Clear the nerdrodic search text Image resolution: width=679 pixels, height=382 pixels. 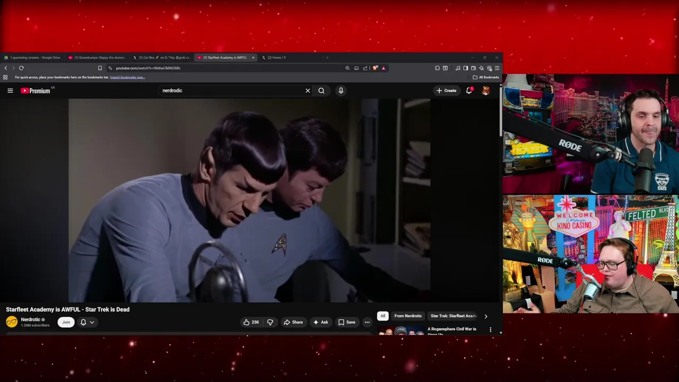click(308, 91)
